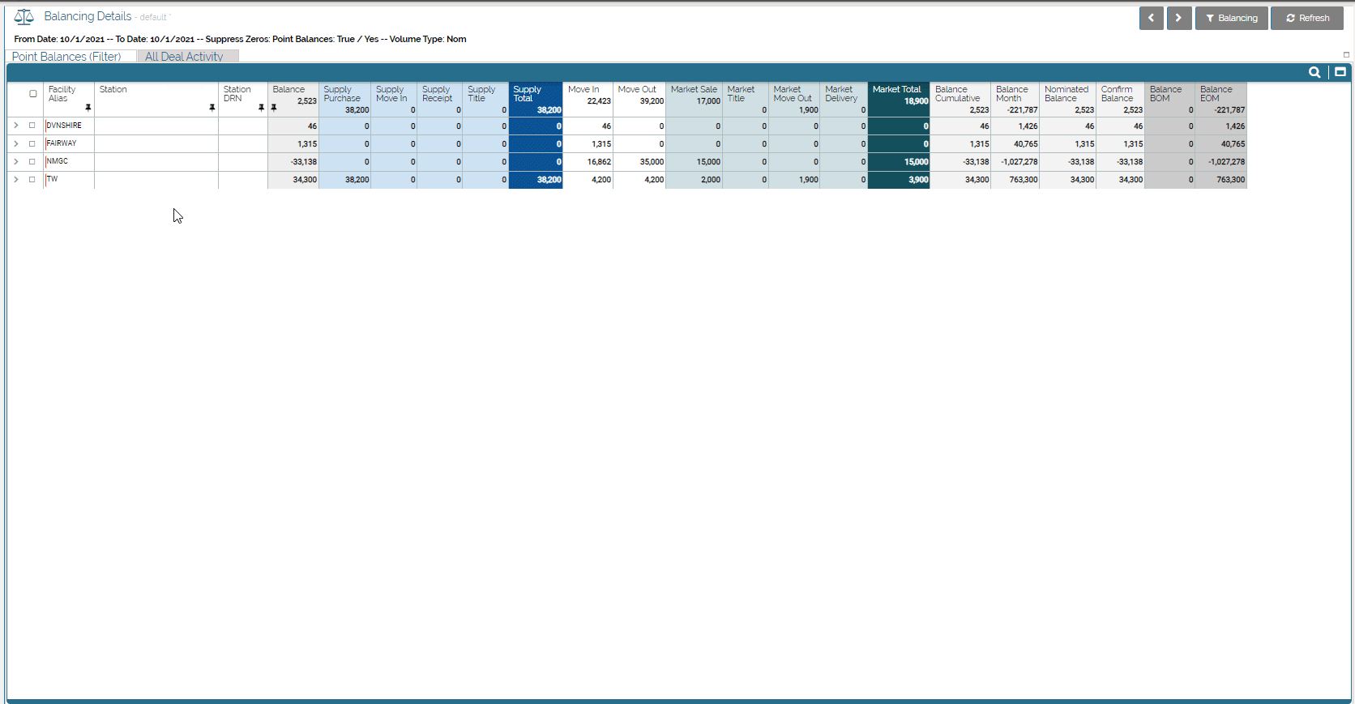The image size is (1355, 704).
Task: Switch to All Deal Activity tab
Action: pos(184,57)
